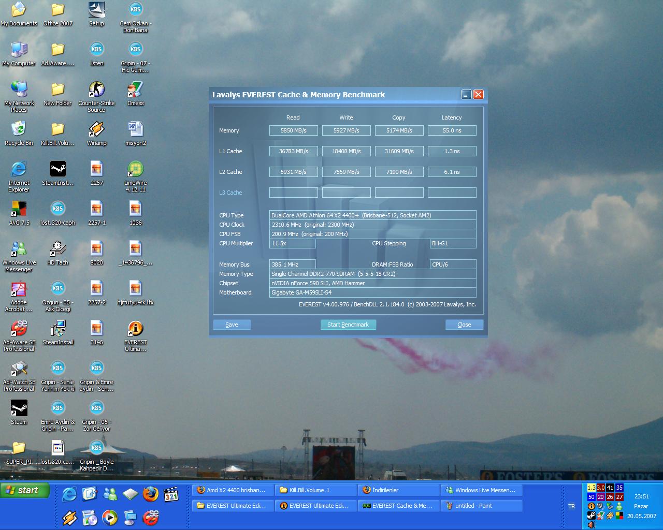Select the SUPER_PI folder icon

click(19, 453)
